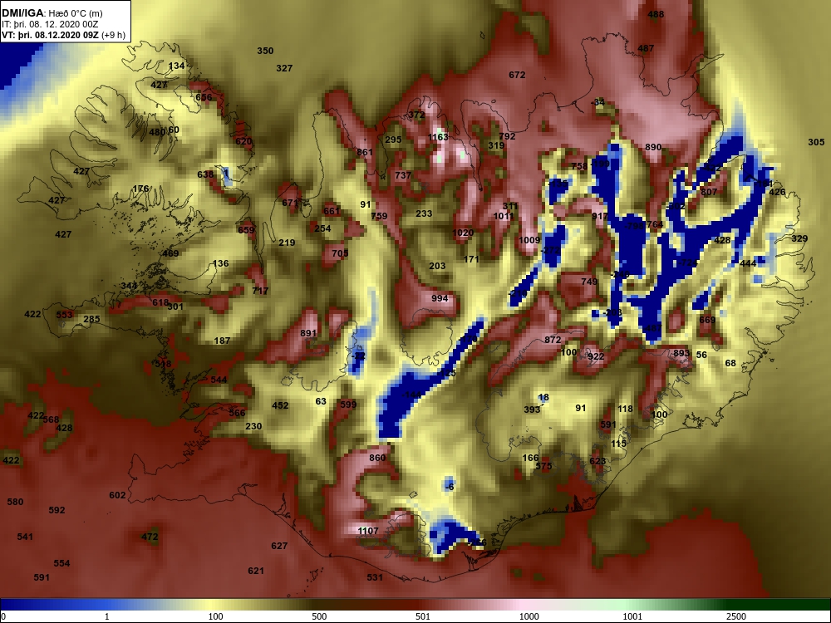Click the map value "393"

click(532, 410)
